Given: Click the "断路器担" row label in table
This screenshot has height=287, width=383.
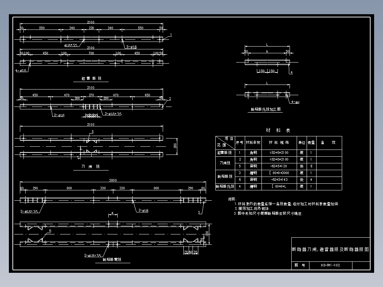Looking at the screenshot, I should click(x=225, y=176).
